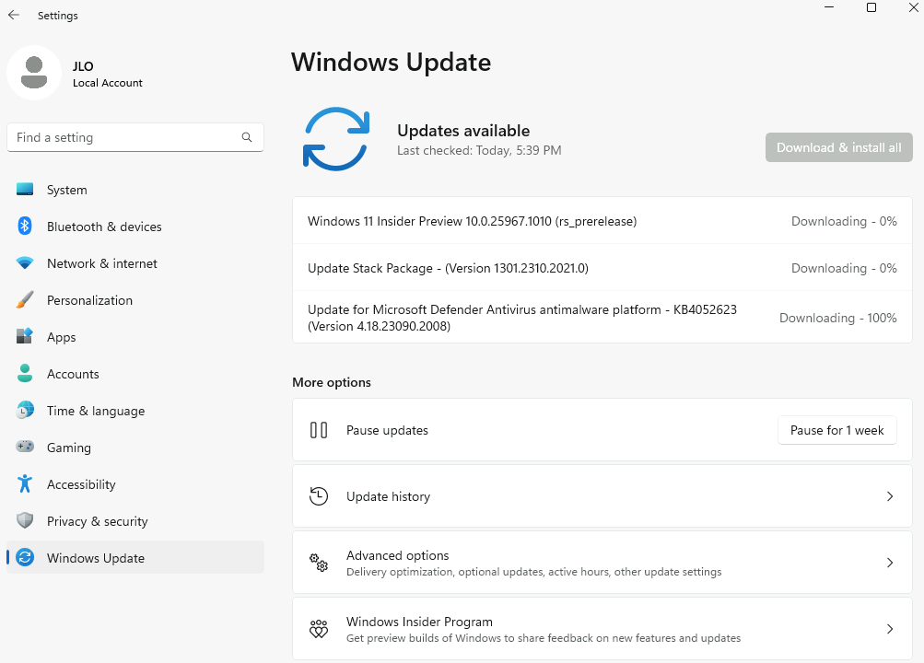Click the Windows Insider Program hearts icon
924x663 pixels.
click(319, 629)
